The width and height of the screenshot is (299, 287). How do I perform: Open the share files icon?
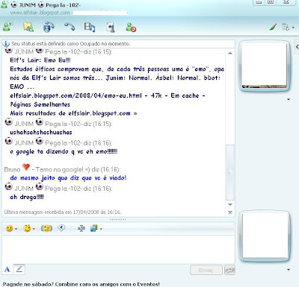coord(28,27)
